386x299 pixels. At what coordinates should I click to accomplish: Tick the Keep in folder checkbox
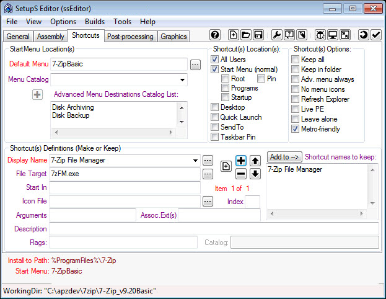pyautogui.click(x=295, y=69)
